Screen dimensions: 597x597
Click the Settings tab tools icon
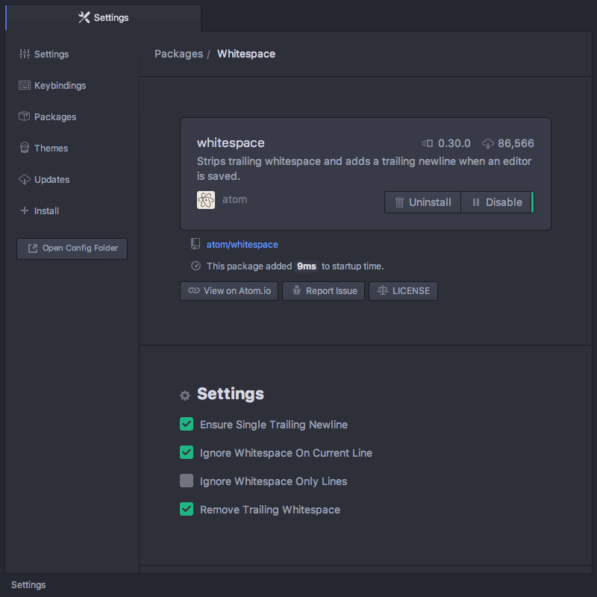(84, 17)
